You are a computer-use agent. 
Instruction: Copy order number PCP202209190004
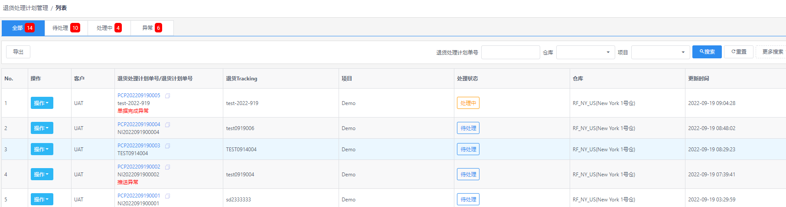[167, 124]
